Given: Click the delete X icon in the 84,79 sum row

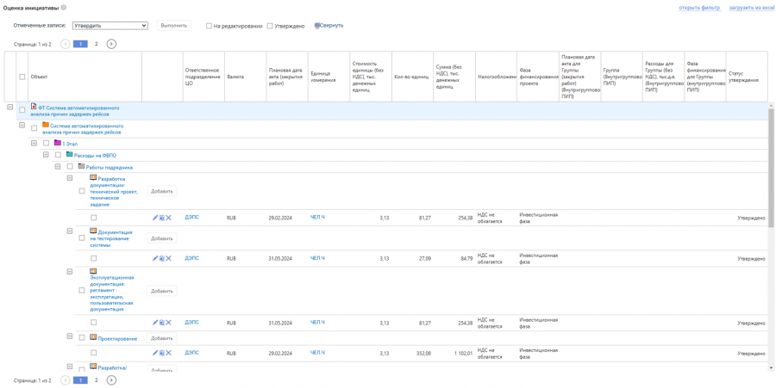Looking at the screenshot, I should pos(169,258).
